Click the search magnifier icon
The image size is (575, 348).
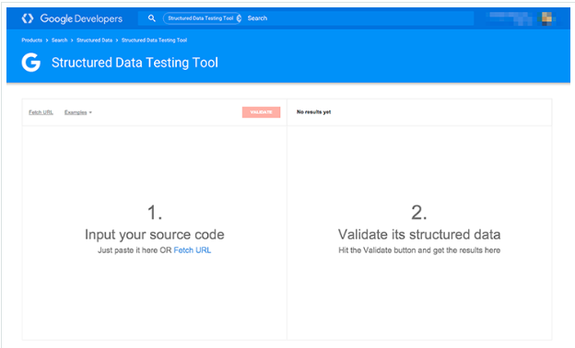pyautogui.click(x=151, y=17)
